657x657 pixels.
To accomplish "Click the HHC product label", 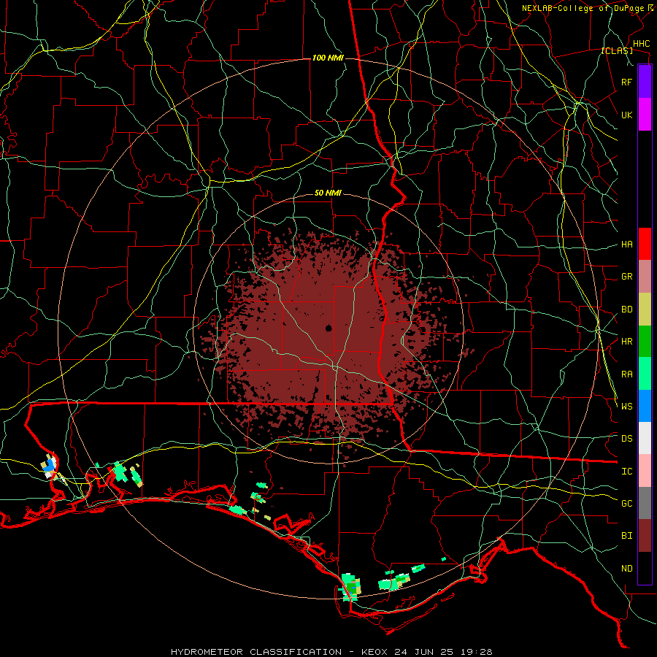I will pos(642,44).
